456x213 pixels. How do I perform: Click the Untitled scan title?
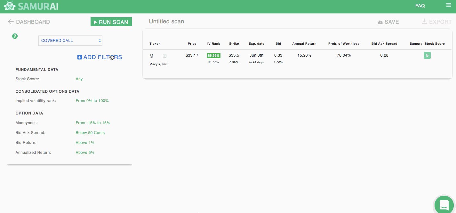pos(166,22)
